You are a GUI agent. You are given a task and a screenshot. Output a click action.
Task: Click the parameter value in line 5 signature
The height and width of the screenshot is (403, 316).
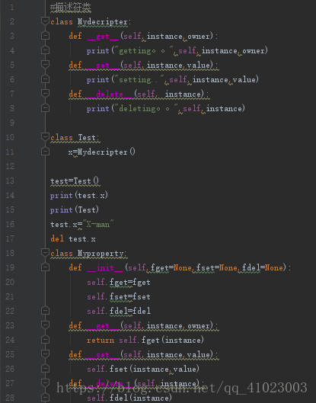(x=199, y=66)
